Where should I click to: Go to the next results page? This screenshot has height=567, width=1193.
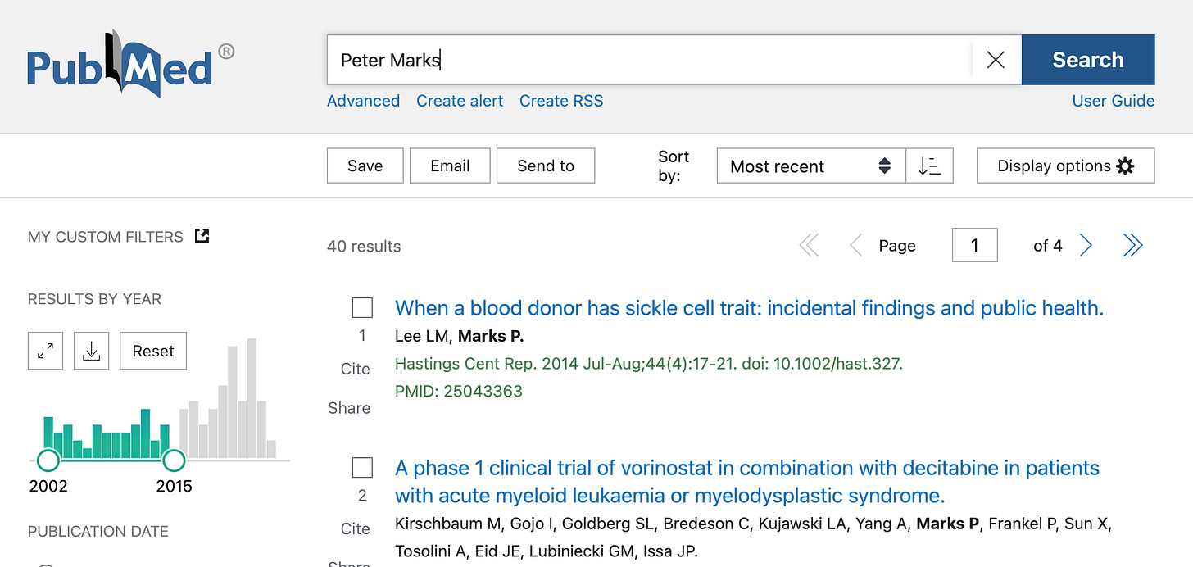(x=1086, y=245)
